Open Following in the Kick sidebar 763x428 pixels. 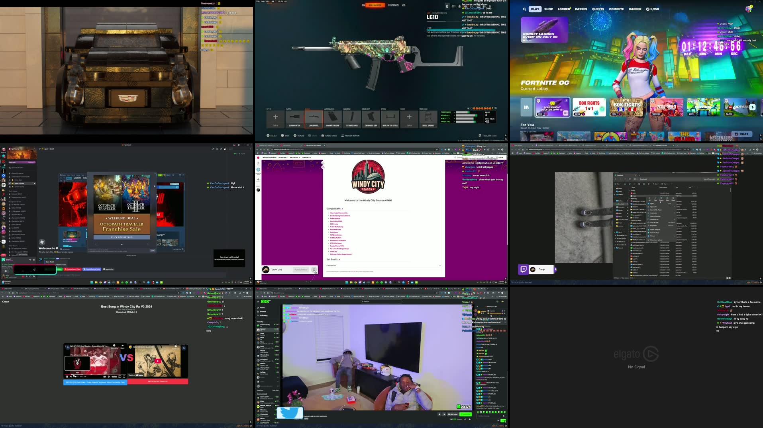click(263, 315)
